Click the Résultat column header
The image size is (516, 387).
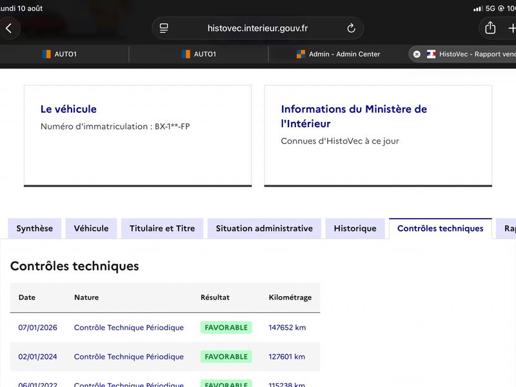pos(215,297)
